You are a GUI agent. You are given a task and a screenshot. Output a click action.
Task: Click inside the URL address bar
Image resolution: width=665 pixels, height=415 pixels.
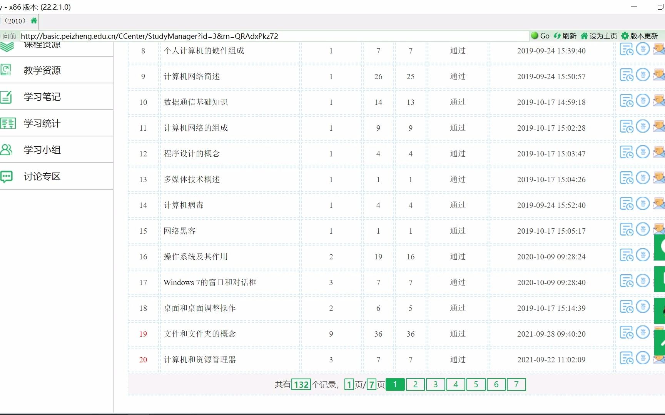269,36
